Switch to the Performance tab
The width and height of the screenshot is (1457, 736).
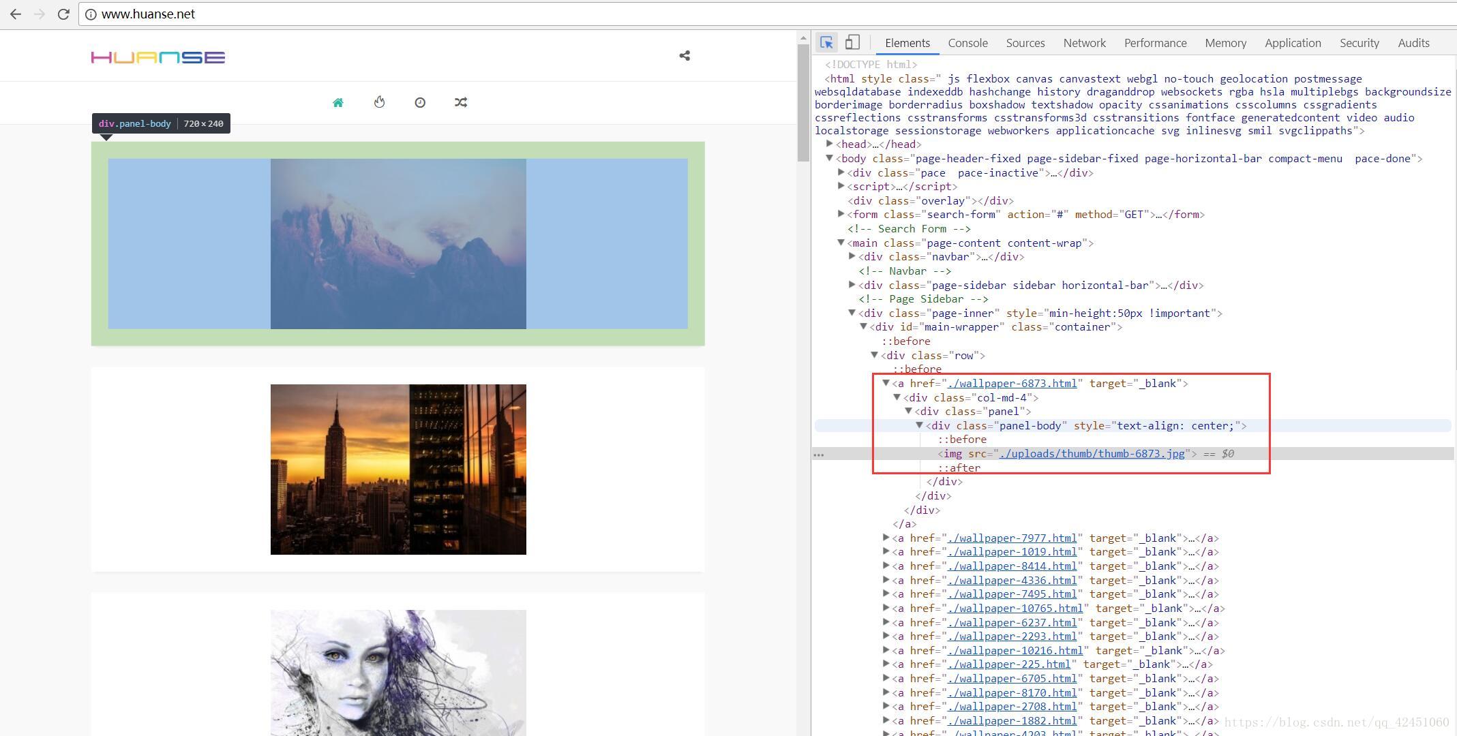tap(1156, 43)
